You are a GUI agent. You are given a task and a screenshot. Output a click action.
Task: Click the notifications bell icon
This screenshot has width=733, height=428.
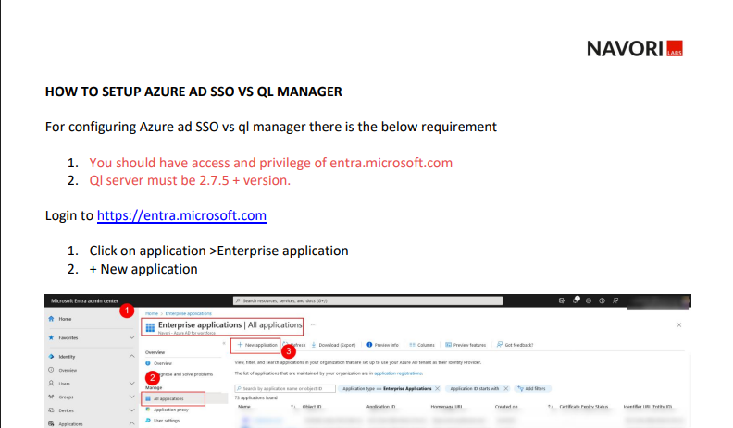576,301
